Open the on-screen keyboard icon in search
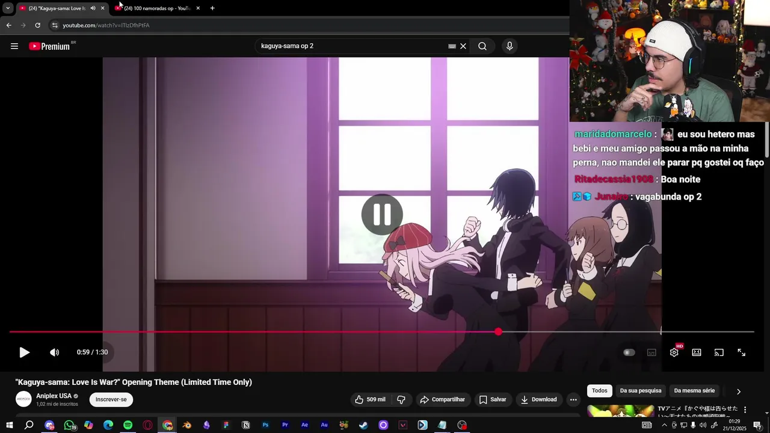 point(452,46)
